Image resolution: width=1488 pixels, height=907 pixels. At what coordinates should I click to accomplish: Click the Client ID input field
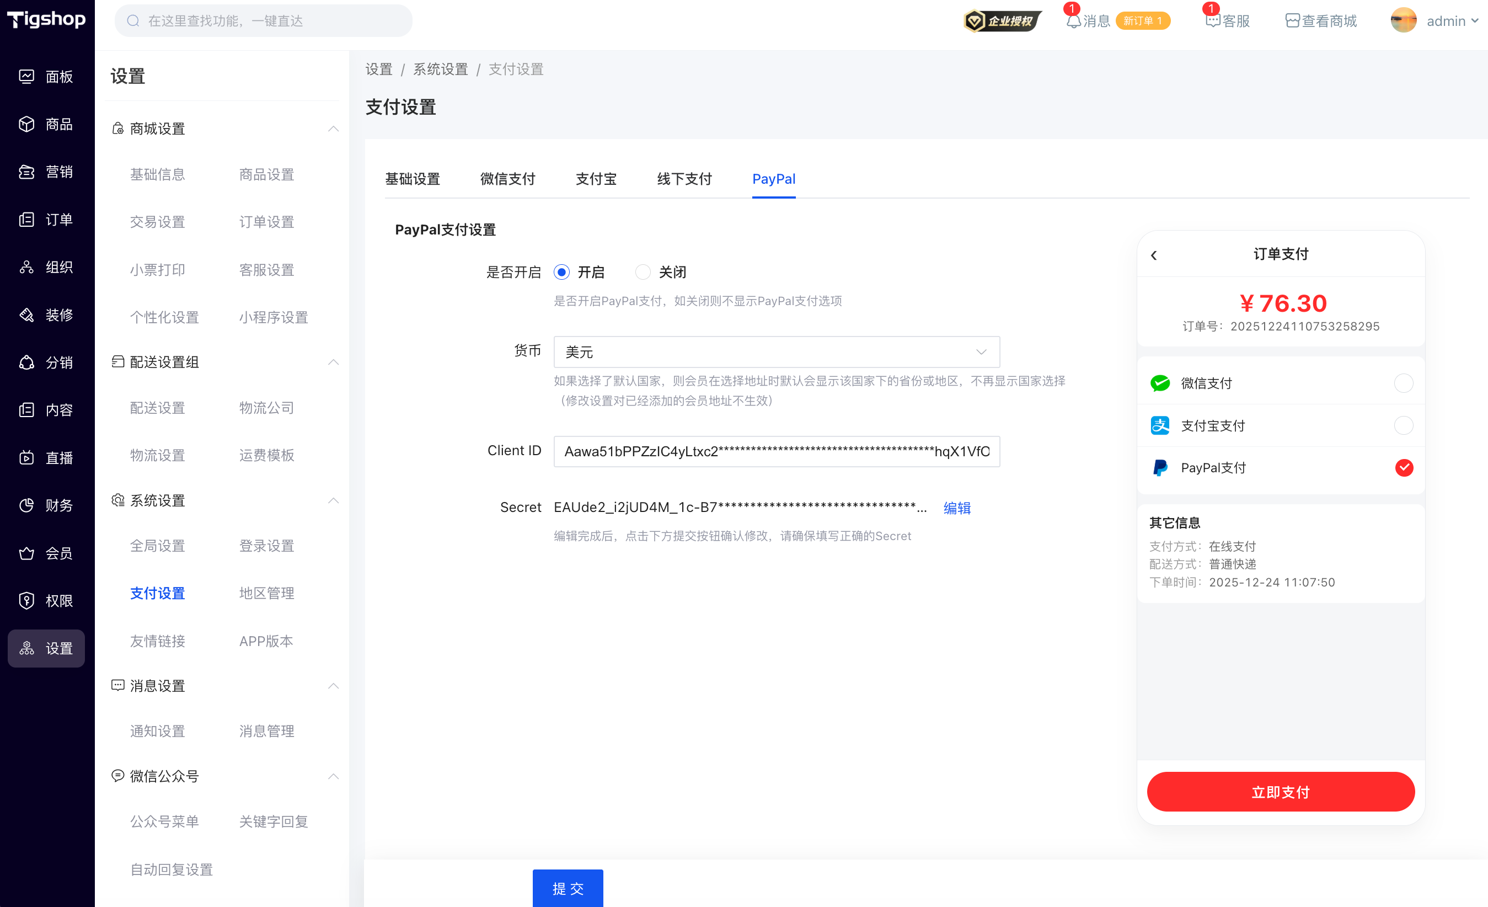(777, 451)
